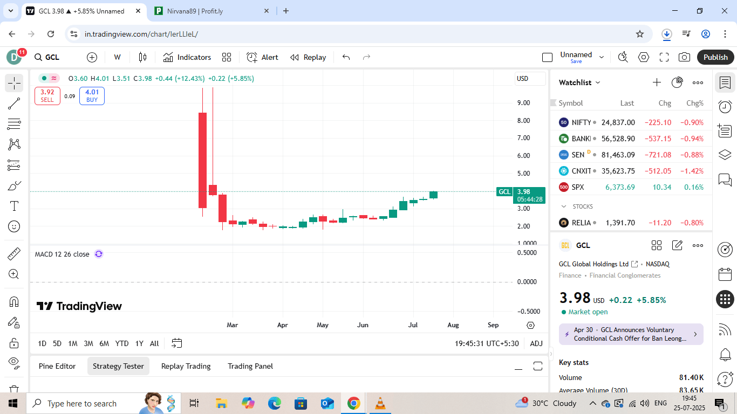Select the trend line drawing tool
737x414 pixels.
(x=14, y=104)
